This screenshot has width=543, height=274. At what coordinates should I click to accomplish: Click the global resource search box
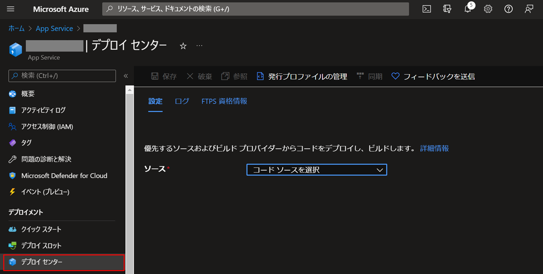coord(255,9)
